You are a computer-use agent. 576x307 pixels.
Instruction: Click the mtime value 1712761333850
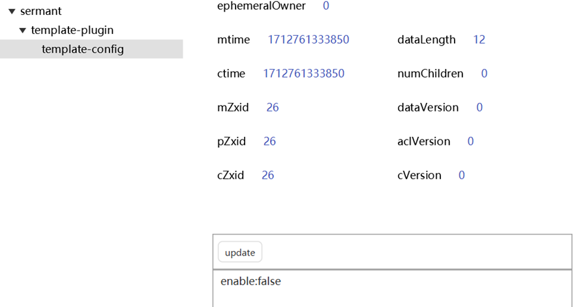(308, 40)
